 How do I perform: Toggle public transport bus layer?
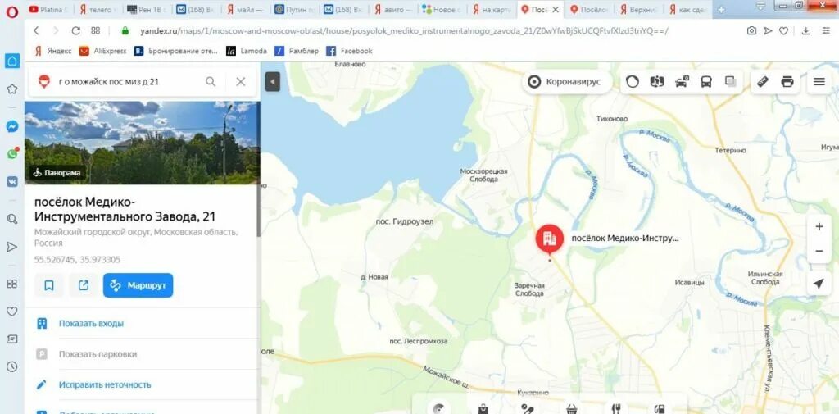point(706,82)
